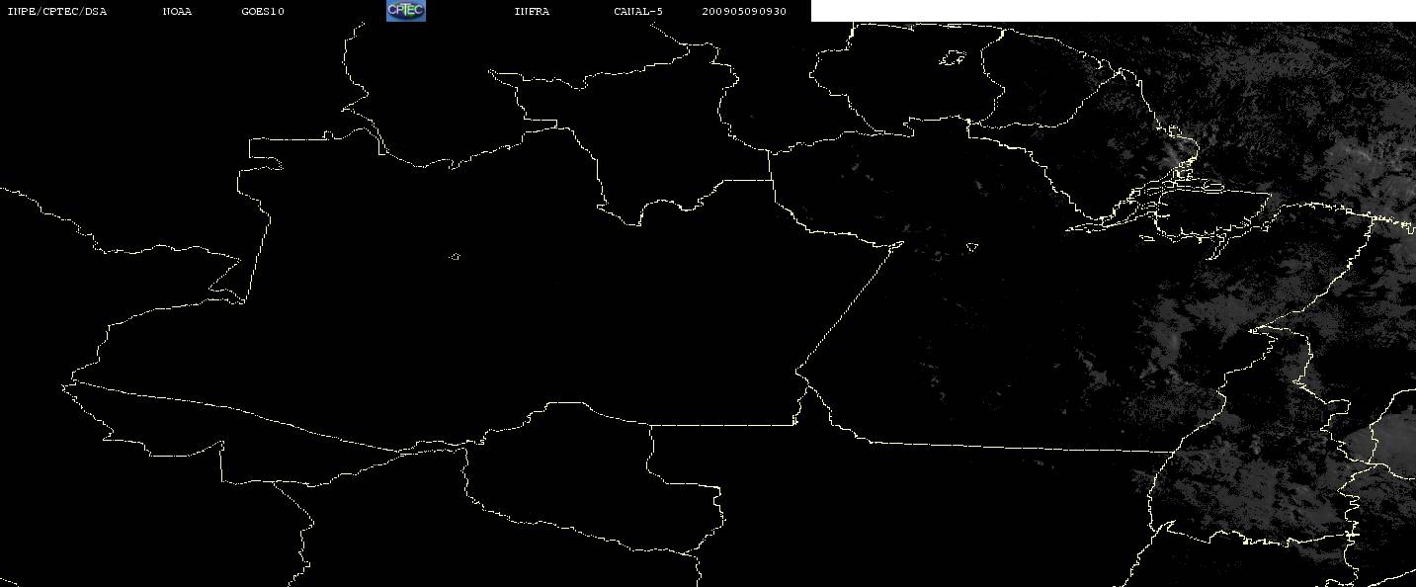Select the NOAA label in the header
This screenshot has width=1416, height=587.
177,12
